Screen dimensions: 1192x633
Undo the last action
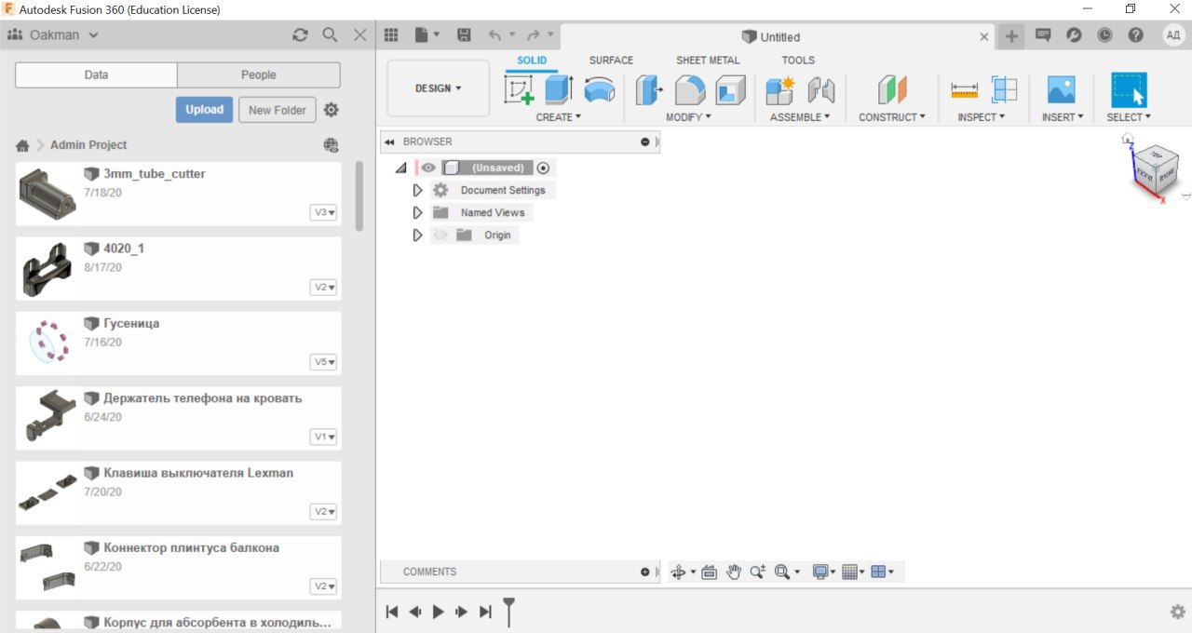coord(494,35)
